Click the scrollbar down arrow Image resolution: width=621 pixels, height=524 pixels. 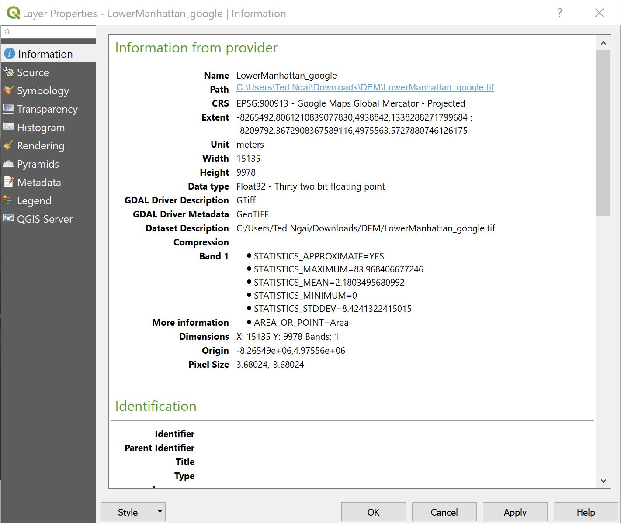[604, 481]
